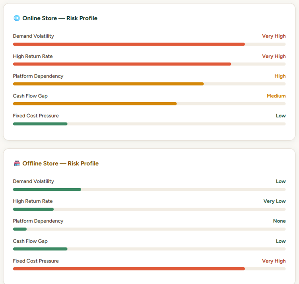
Task: Click Online Store Cash Flow Gap bar
Action: (x=95, y=104)
